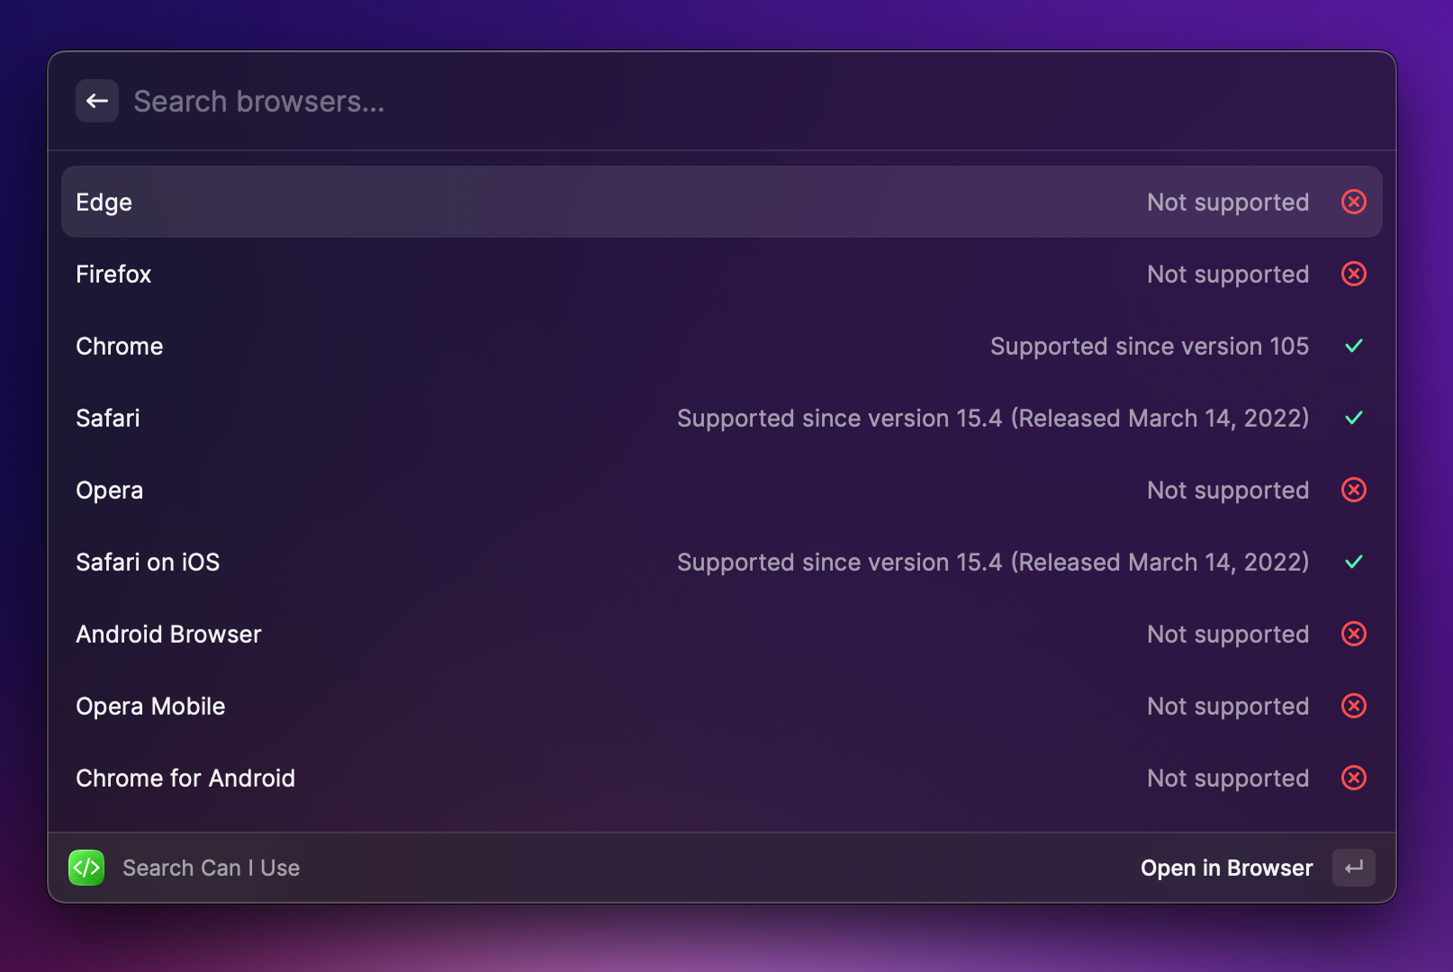Click the Can I Use extension icon
The height and width of the screenshot is (972, 1453).
point(86,868)
